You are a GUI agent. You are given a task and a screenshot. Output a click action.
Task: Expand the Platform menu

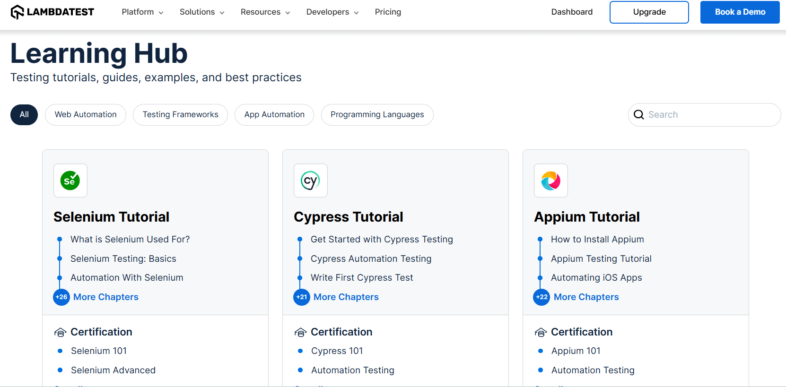click(x=142, y=12)
